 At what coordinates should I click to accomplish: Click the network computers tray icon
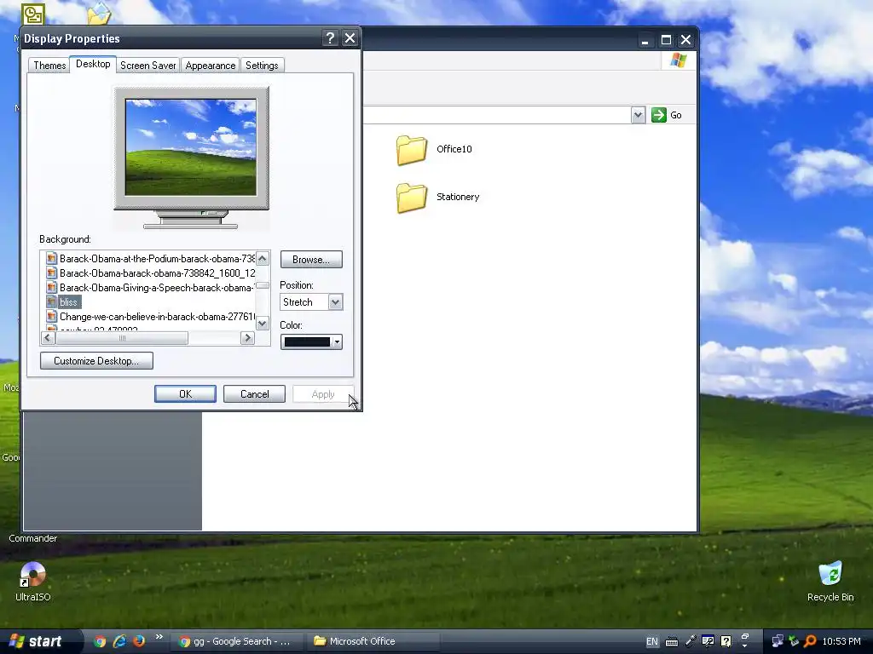pos(778,642)
